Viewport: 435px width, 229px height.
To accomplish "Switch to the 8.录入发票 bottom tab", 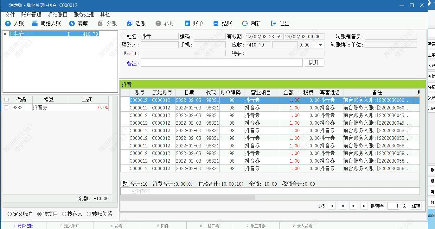I will point(303,226).
